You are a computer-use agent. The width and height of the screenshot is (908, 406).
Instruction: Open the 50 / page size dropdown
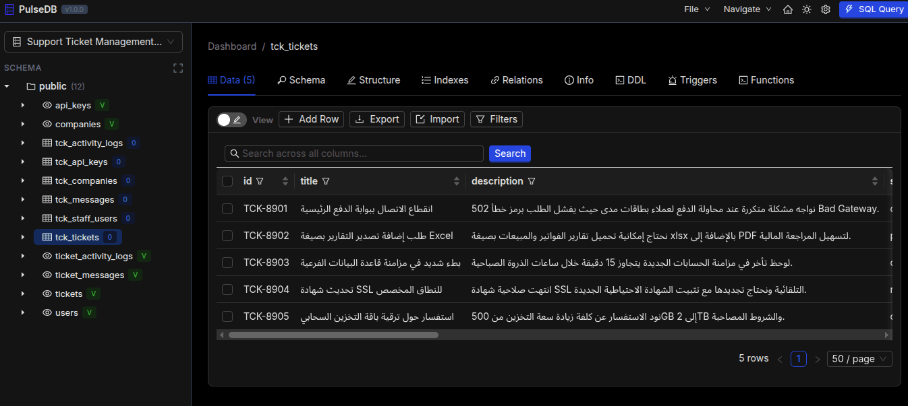coord(861,359)
